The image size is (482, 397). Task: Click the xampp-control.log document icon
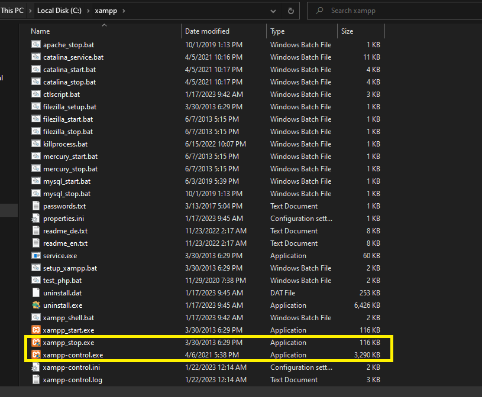(36, 379)
